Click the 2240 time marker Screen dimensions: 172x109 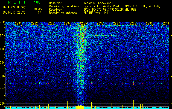point(166,23)
